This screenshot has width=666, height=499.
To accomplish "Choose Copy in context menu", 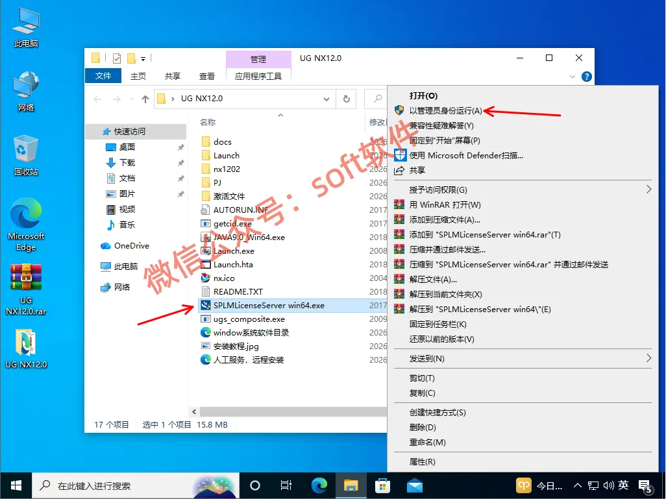I will tap(523, 393).
